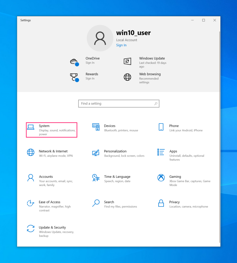Click the win10_user account name
237x263 pixels.
coord(133,33)
